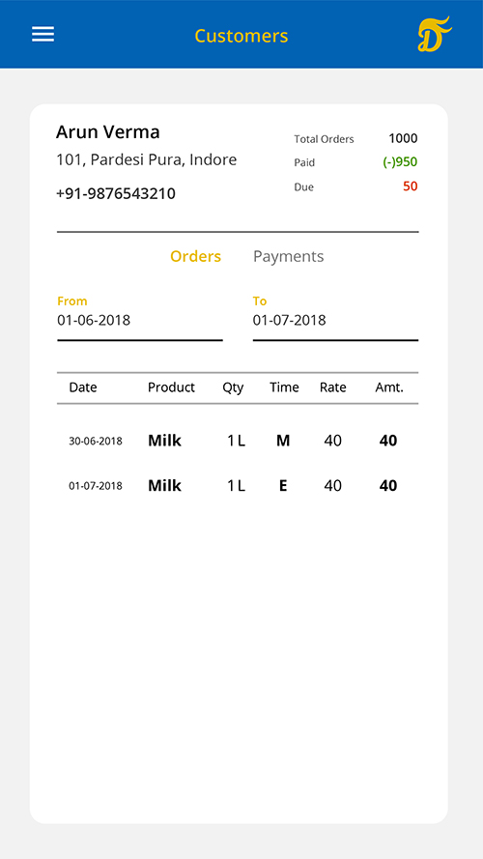Select the 30-06-2018 Milk order row
Image resolution: width=483 pixels, height=859 pixels.
click(x=238, y=441)
